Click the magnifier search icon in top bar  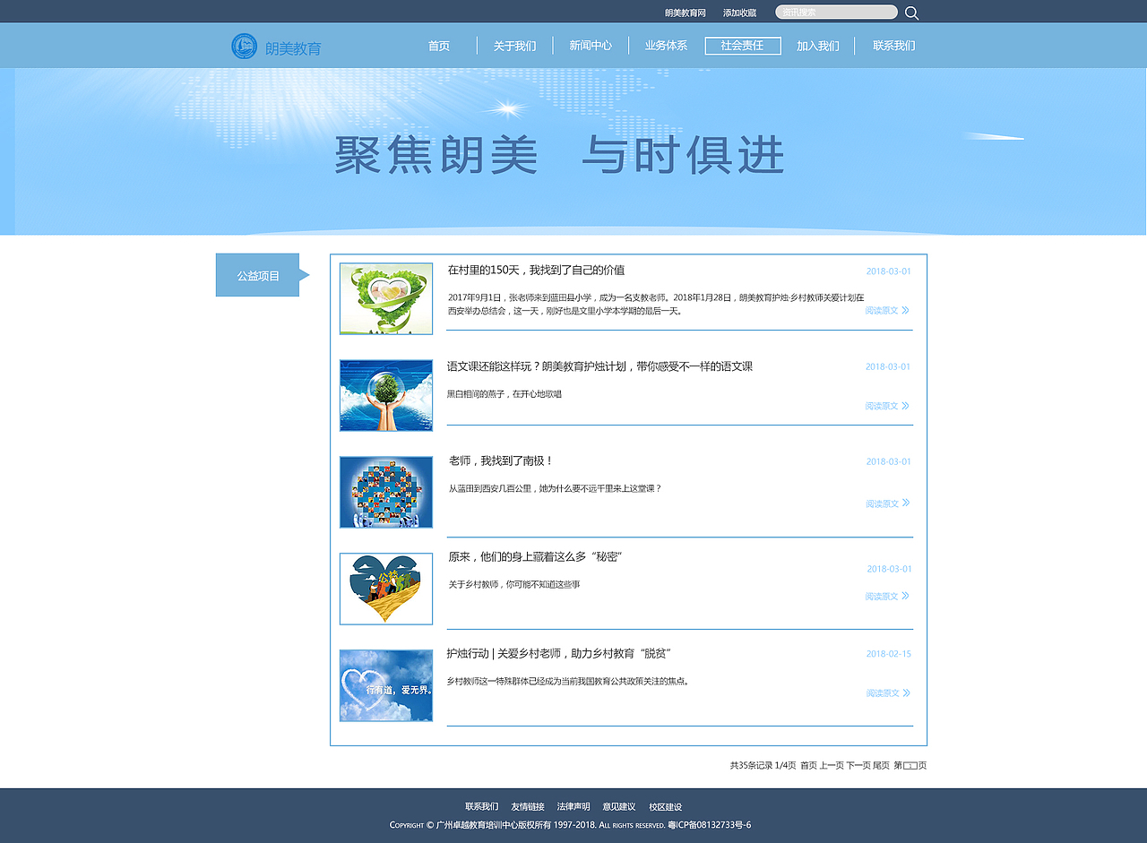(911, 12)
